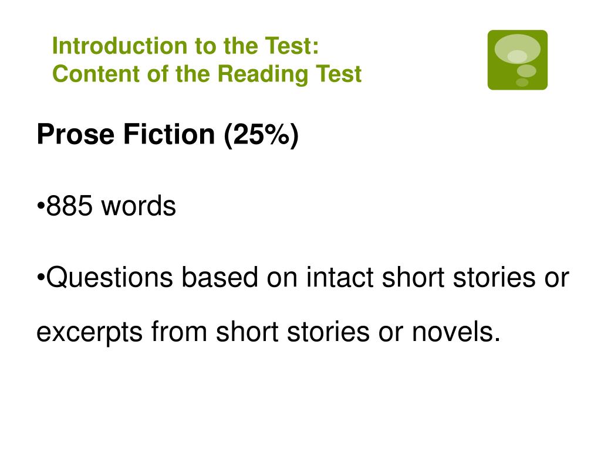Click the word based in the second bullet

click(220, 277)
